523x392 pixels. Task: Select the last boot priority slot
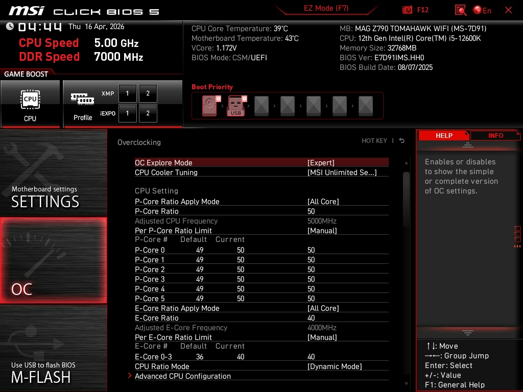point(366,106)
